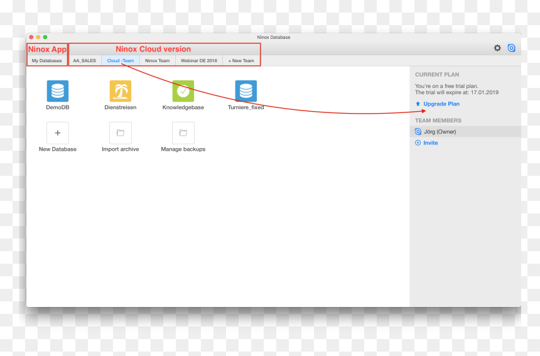The image size is (540, 356).
Task: Click the + New Team tab
Action: pos(241,61)
